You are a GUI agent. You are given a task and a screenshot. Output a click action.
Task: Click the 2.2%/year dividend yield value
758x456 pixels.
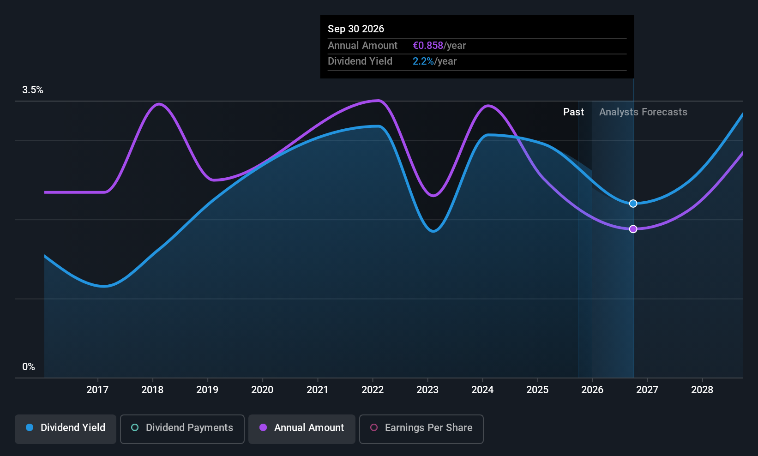click(x=434, y=61)
